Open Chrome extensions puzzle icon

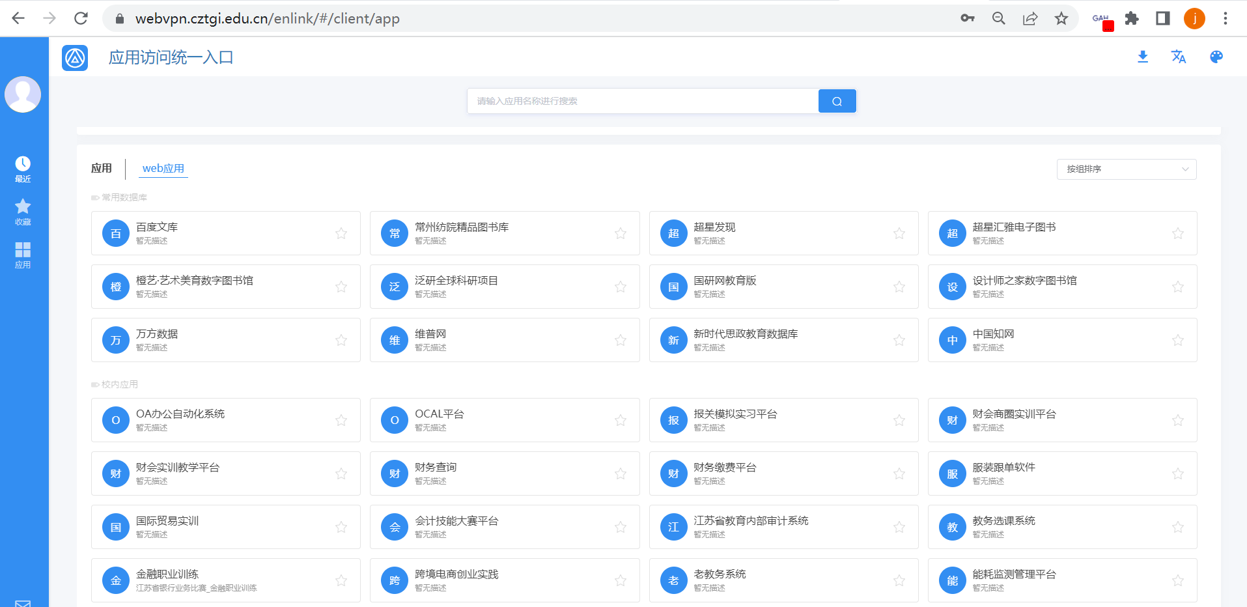click(1132, 18)
